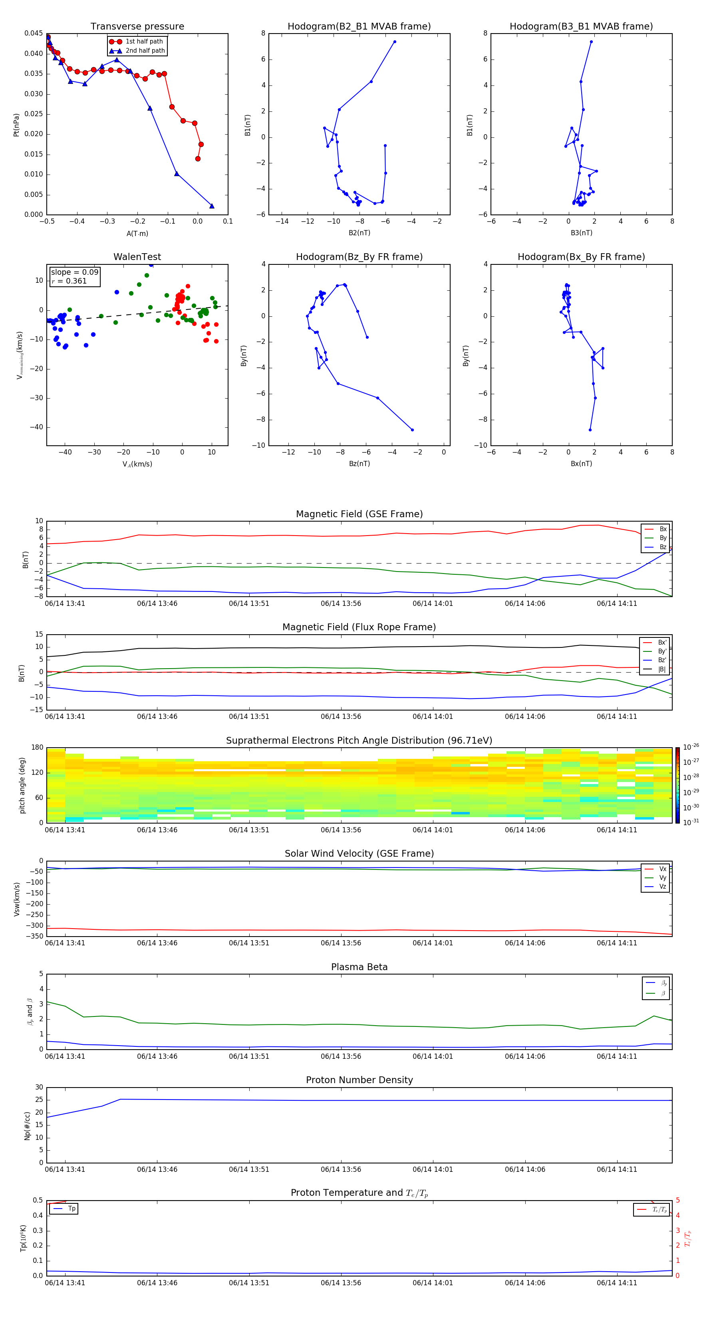Click the 180 tick on pitch angle axis
Image resolution: width=719 pixels, height=1318 pixels.
pyautogui.click(x=38, y=748)
